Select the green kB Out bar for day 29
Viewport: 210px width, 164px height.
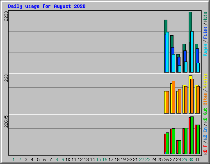coord(186,141)
